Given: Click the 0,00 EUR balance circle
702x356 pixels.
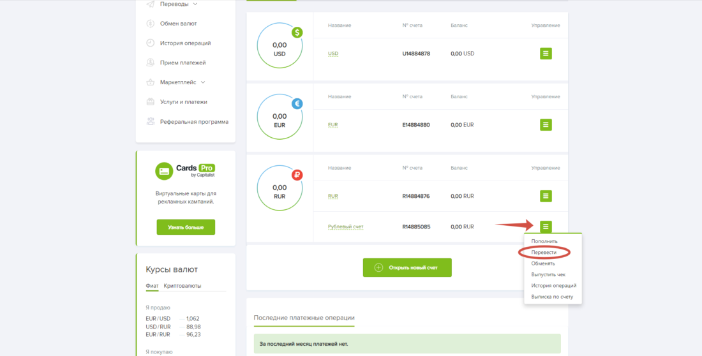Looking at the screenshot, I should coord(280,117).
